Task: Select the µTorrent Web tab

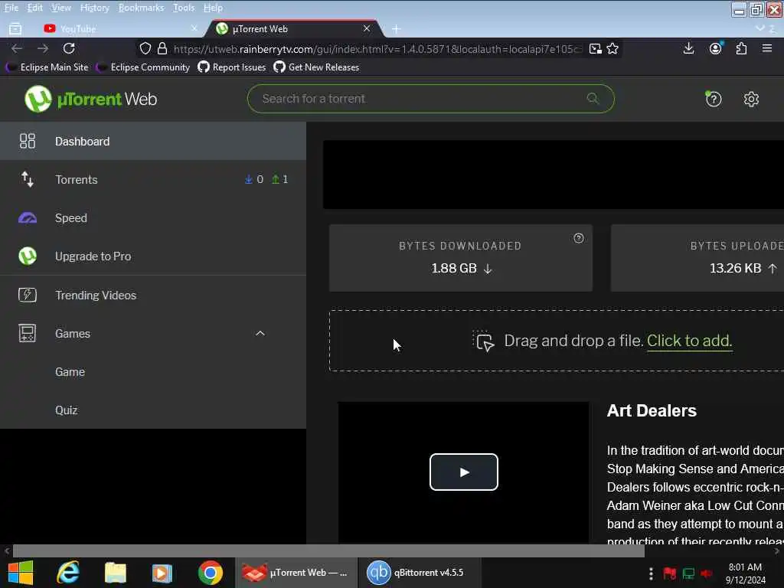Action: click(x=293, y=29)
